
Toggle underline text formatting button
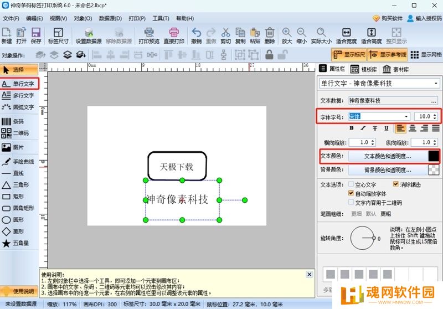[x=386, y=128]
